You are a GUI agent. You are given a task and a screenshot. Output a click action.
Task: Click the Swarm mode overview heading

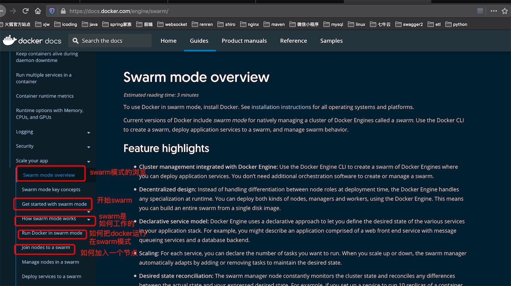tap(196, 77)
